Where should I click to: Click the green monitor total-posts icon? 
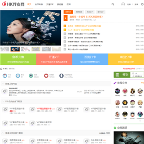point(31,76)
